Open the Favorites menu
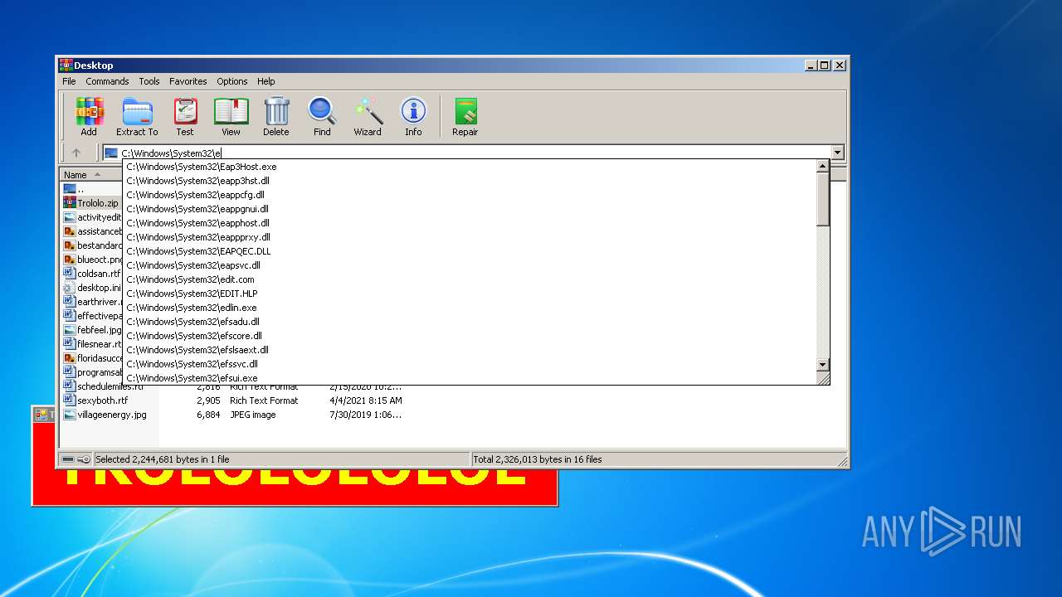The image size is (1062, 597). [x=188, y=81]
